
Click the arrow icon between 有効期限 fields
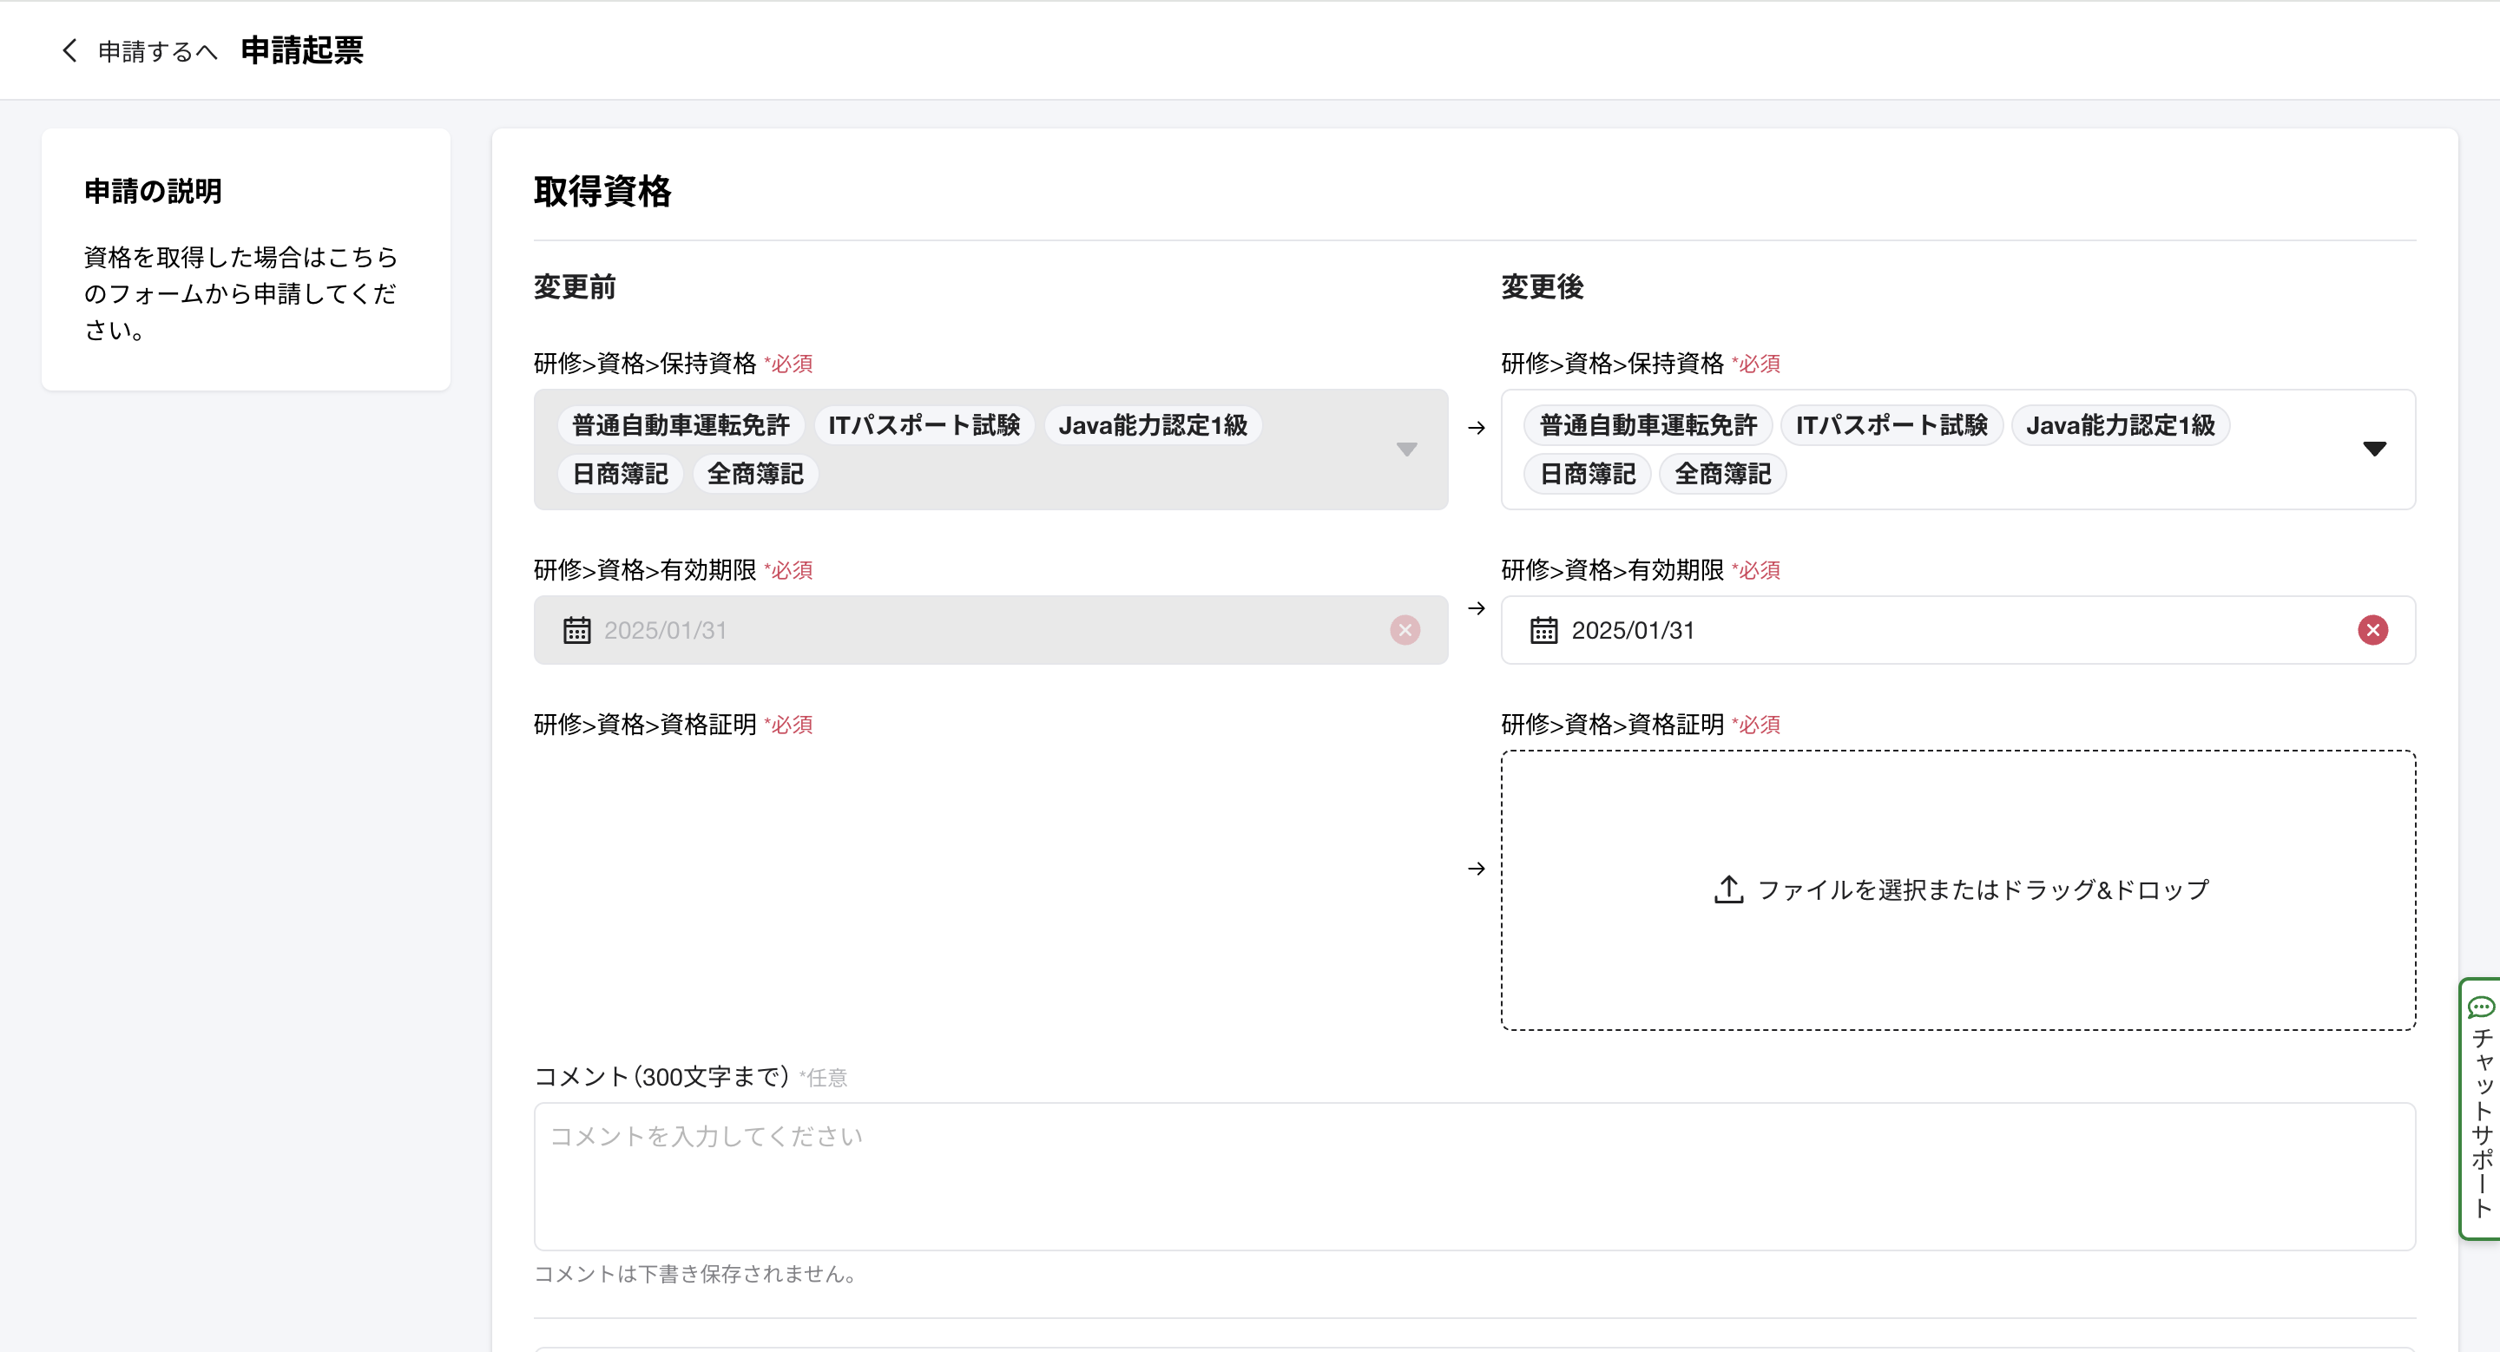pyautogui.click(x=1475, y=608)
